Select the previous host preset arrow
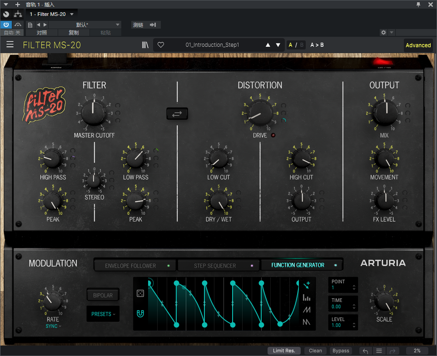The width and height of the screenshot is (437, 356). [x=39, y=25]
